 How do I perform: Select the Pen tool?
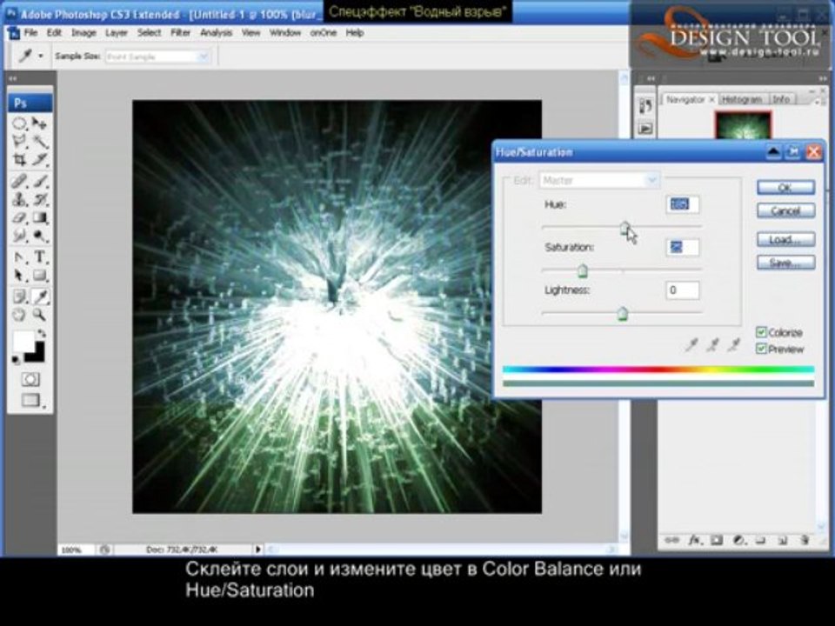tap(20, 257)
